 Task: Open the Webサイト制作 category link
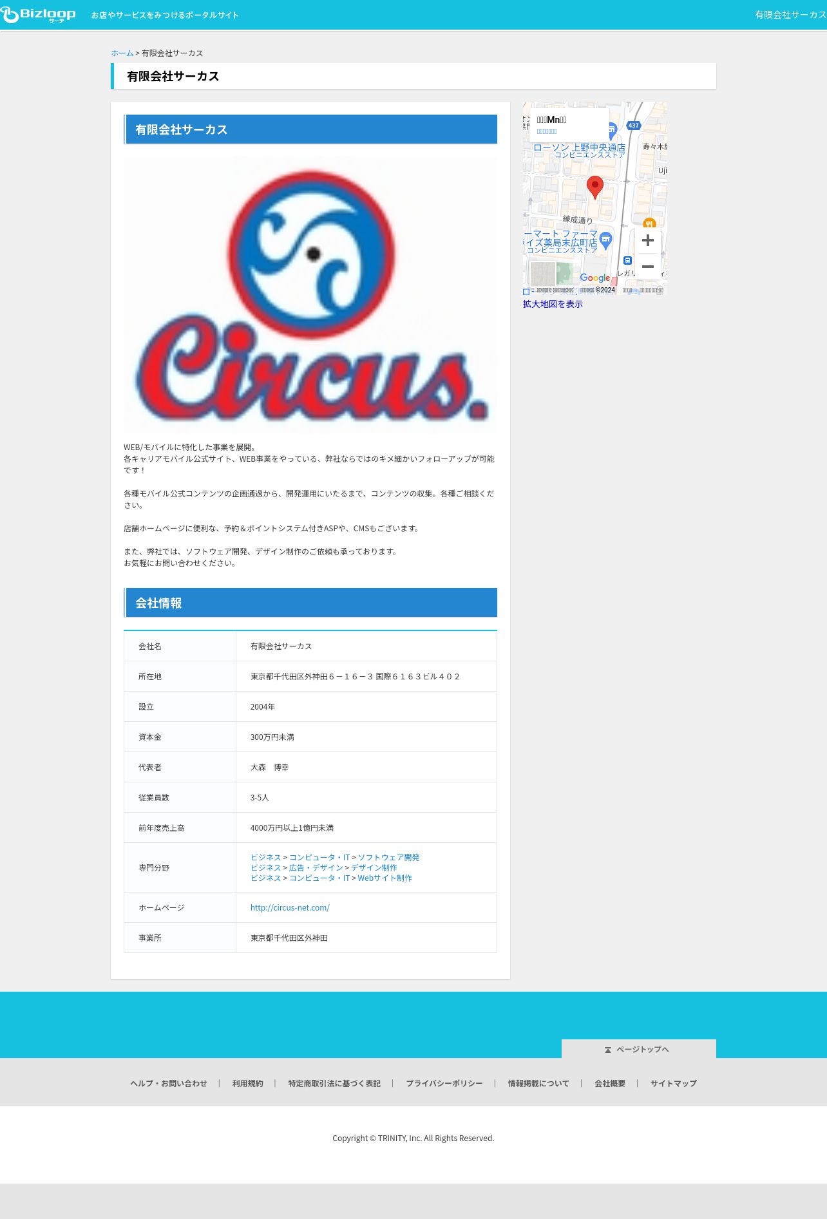coord(385,878)
